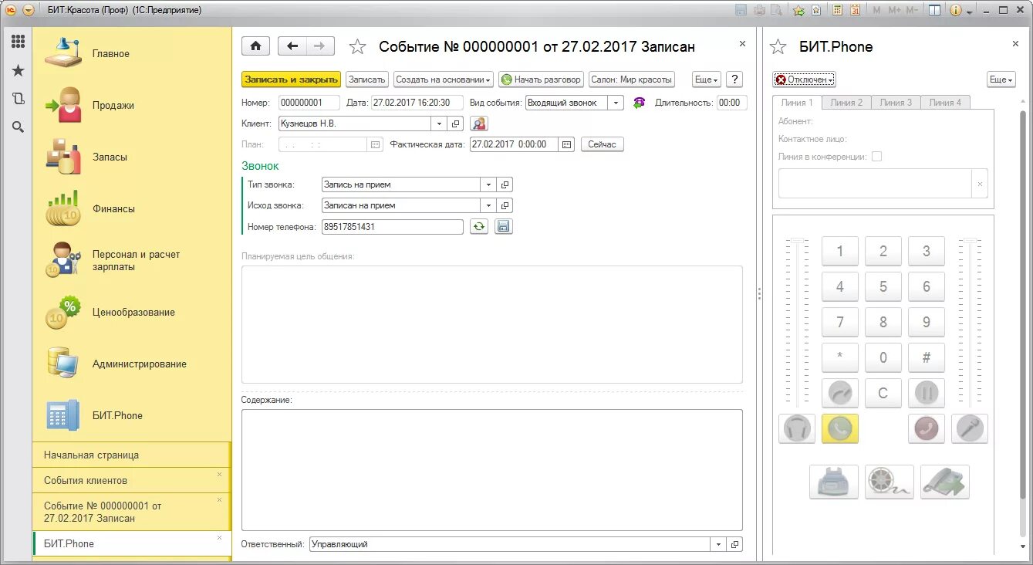This screenshot has width=1033, height=565.
Task: Click the Записать button
Action: click(x=366, y=80)
